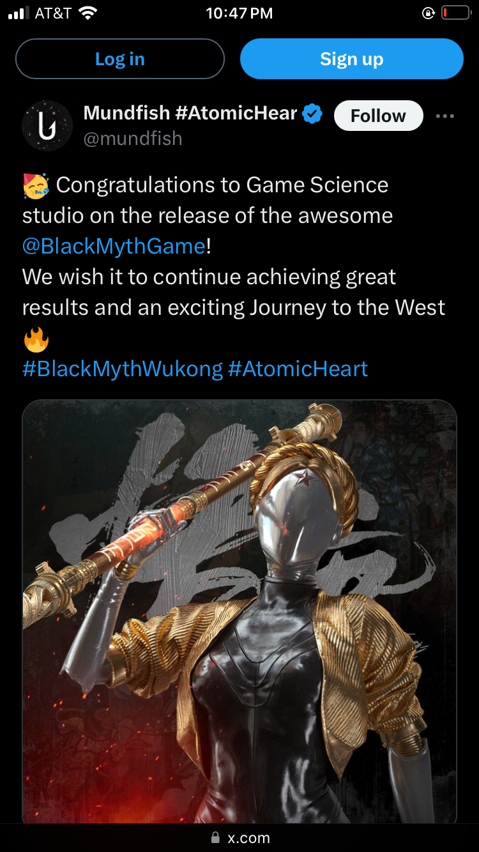The image size is (479, 852).
Task: Tap the x.com address bar
Action: point(240,837)
